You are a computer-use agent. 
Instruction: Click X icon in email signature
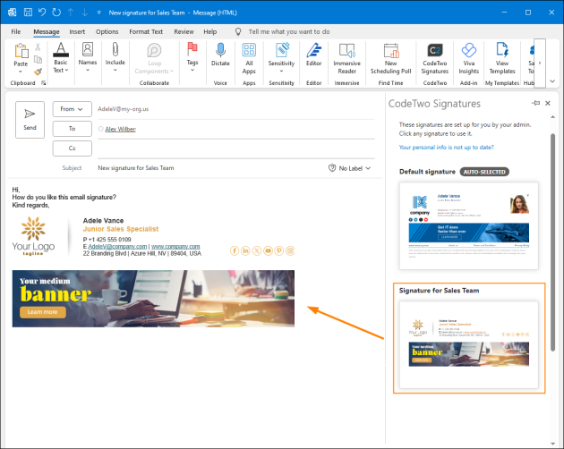pos(257,250)
